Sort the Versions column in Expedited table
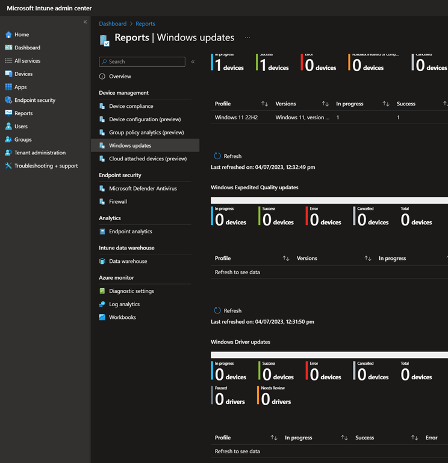The width and height of the screenshot is (448, 463). click(x=367, y=258)
